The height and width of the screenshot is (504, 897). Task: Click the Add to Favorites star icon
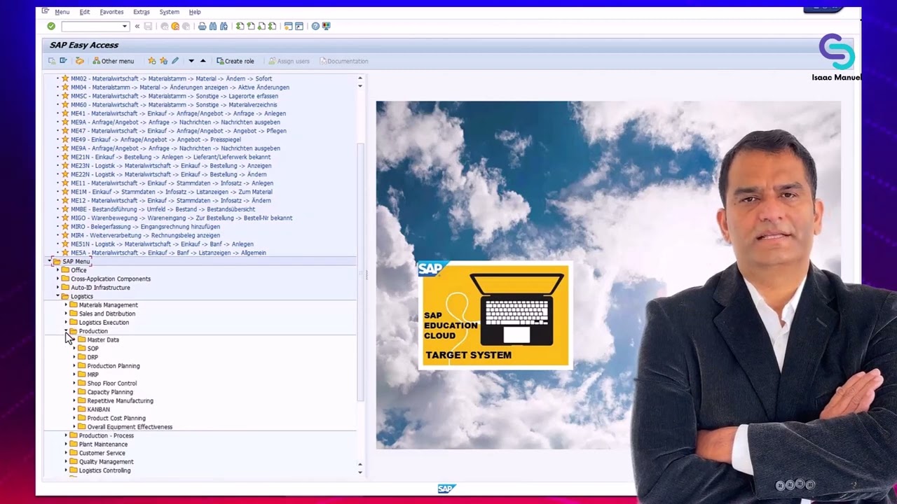pyautogui.click(x=151, y=61)
